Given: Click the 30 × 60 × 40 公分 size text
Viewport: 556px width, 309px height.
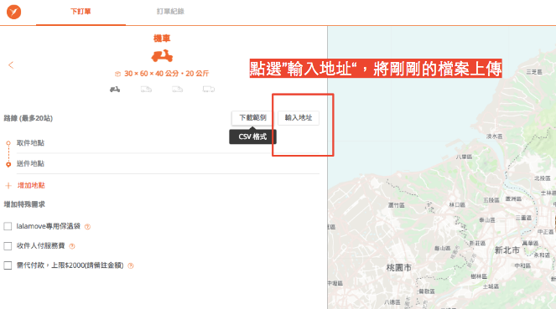Looking at the screenshot, I should [152, 74].
